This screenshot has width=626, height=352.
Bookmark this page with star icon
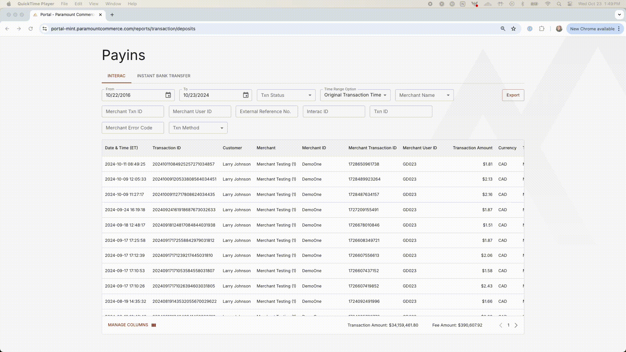[514, 29]
